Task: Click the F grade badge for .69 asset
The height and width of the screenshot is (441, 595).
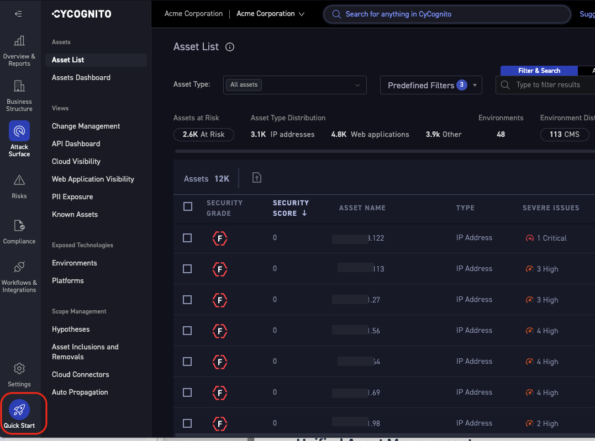Action: click(x=220, y=393)
